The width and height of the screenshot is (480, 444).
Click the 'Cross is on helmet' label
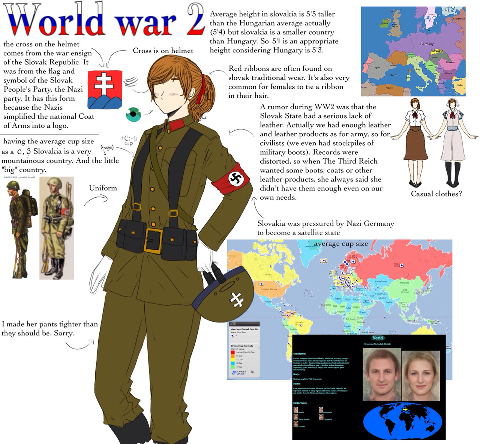163,51
